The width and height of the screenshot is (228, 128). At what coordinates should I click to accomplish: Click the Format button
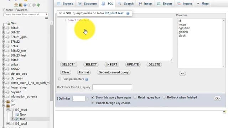pos(84,72)
